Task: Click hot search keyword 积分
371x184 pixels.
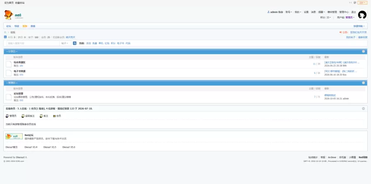Action: tap(113, 44)
